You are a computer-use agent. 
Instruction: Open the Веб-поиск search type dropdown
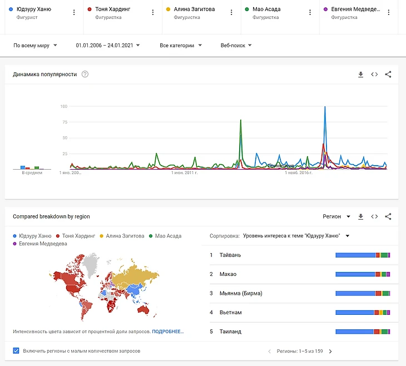tap(236, 46)
